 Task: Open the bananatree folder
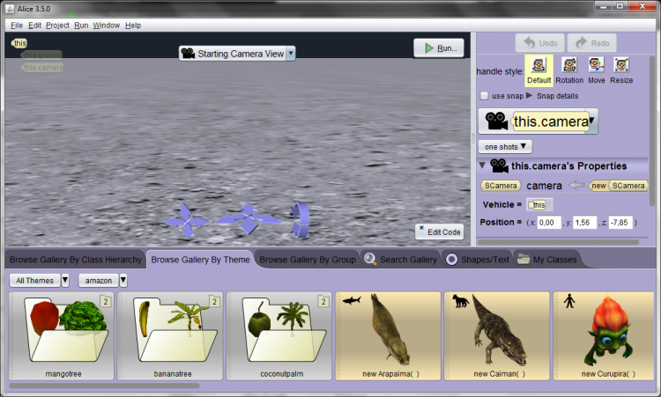tap(170, 336)
